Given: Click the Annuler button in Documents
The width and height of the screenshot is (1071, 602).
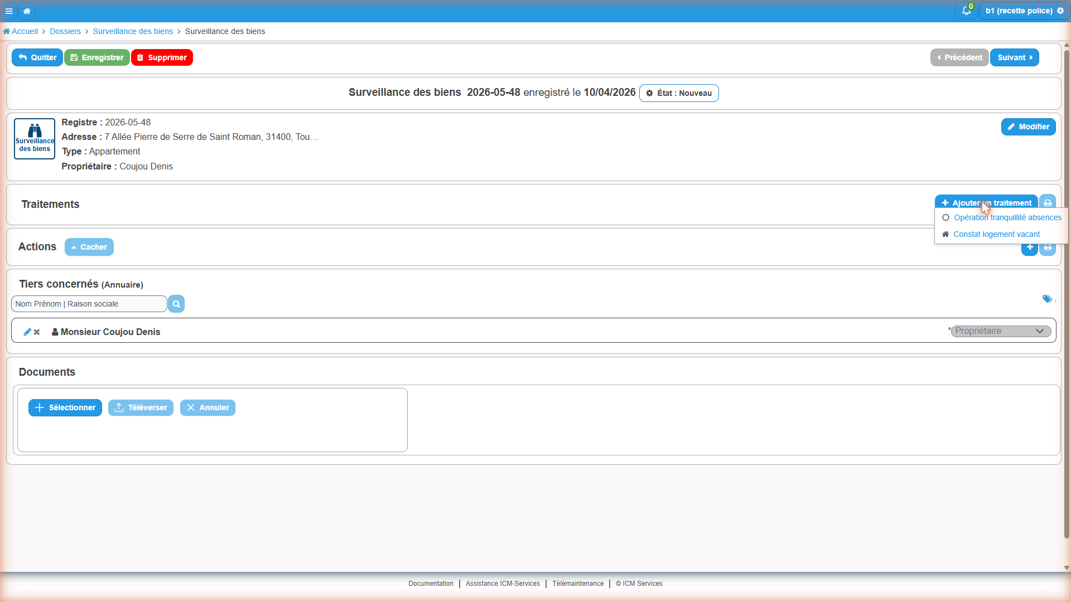Looking at the screenshot, I should [208, 407].
